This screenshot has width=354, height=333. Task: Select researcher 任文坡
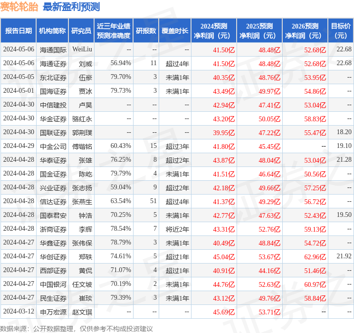[82, 284]
